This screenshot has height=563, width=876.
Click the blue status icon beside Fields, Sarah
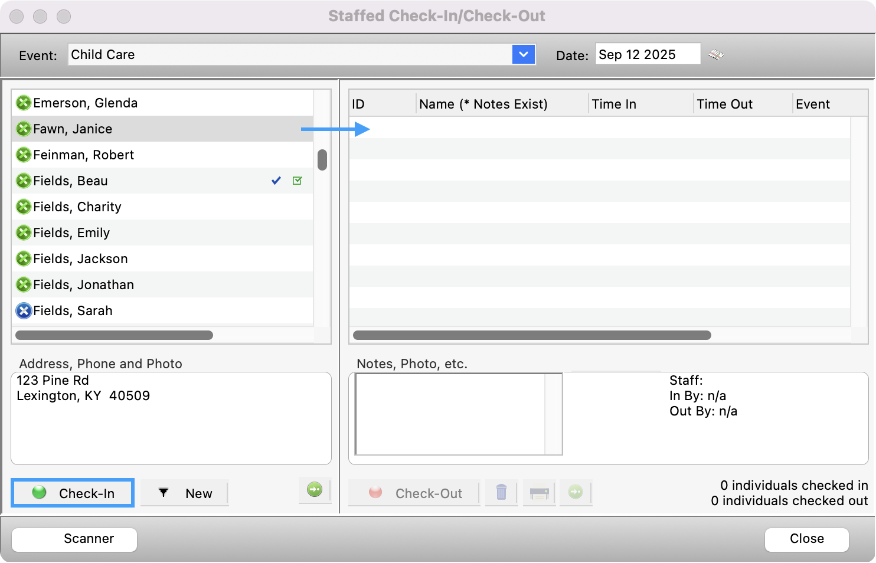(24, 310)
